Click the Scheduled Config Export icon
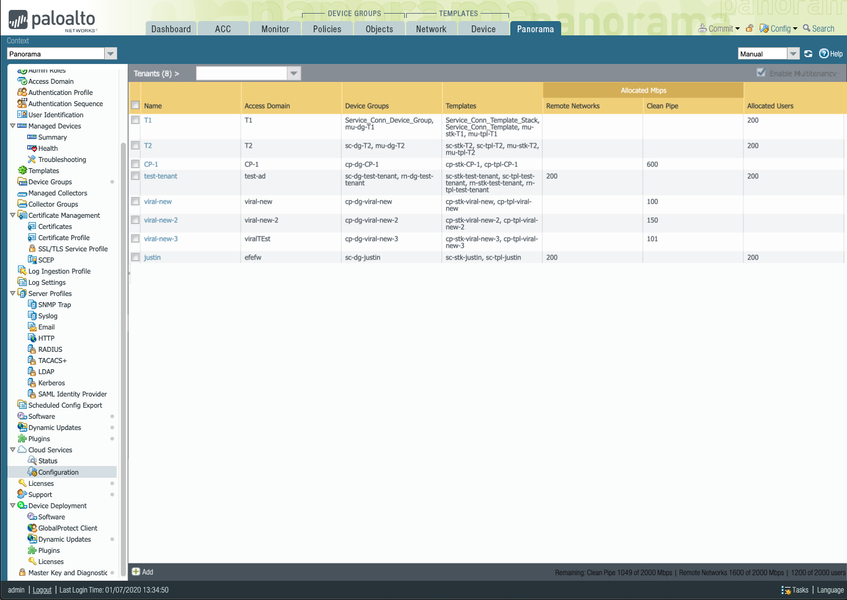Screen dimensions: 847x600 click(x=22, y=405)
